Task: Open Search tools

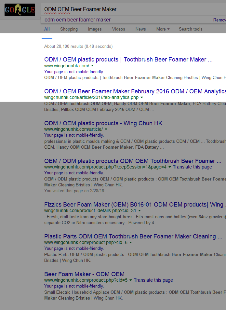Action: point(191,29)
